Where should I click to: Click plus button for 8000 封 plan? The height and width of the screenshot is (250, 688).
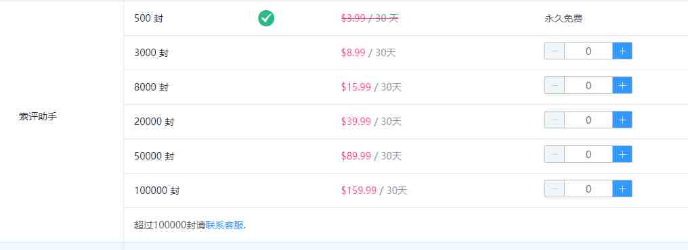(622, 85)
